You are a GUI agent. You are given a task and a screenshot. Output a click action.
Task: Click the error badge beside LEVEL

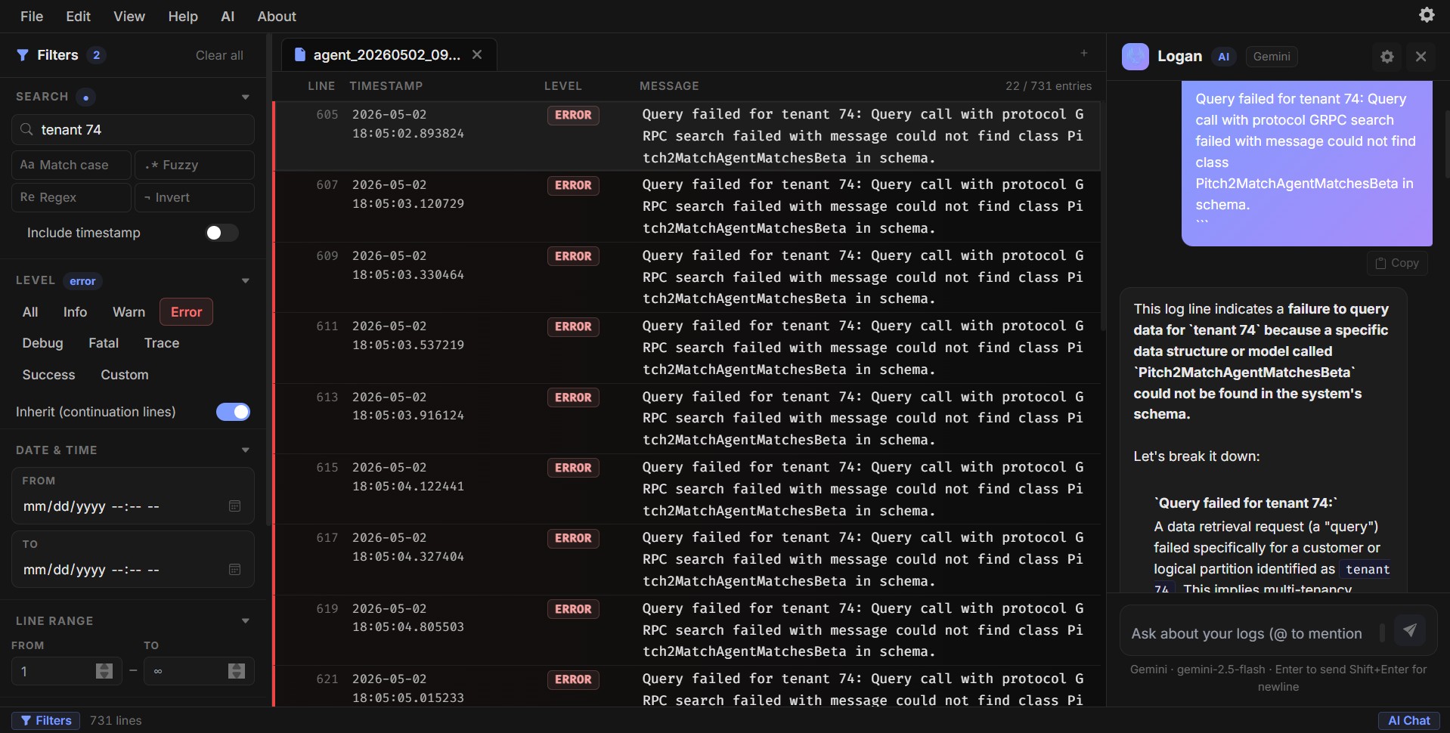[82, 281]
